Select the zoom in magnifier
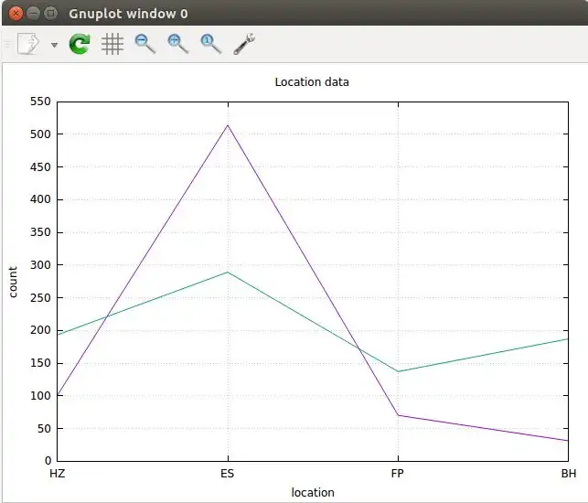 pos(178,44)
